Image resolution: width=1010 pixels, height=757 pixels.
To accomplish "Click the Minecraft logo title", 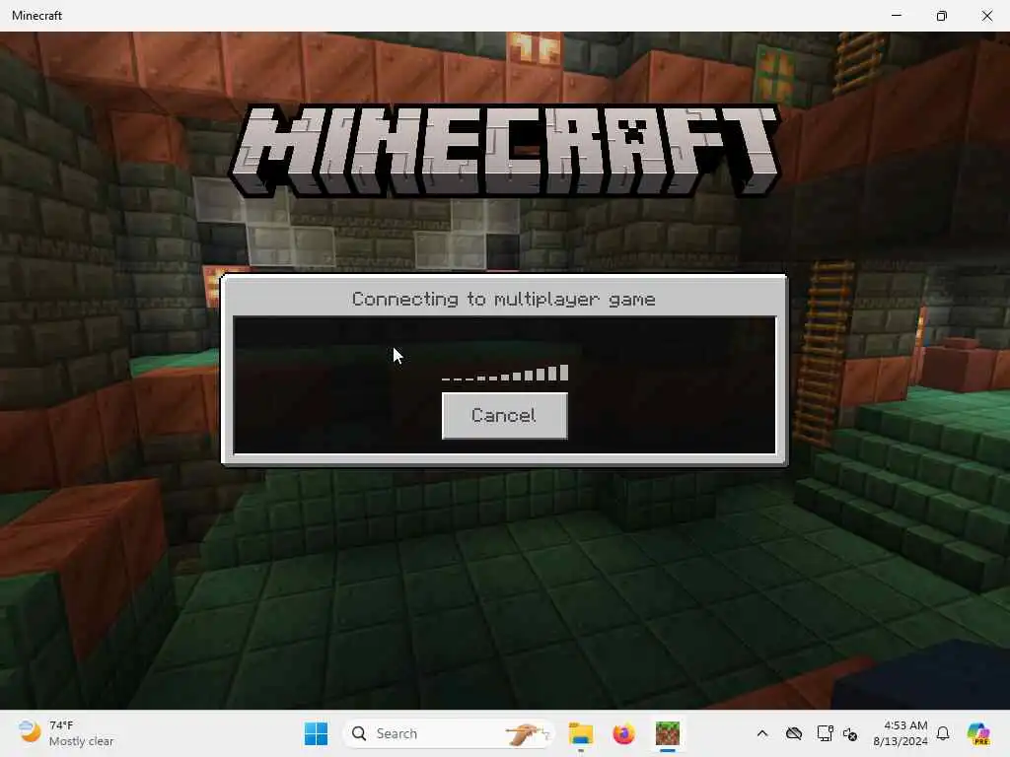I will [x=504, y=151].
